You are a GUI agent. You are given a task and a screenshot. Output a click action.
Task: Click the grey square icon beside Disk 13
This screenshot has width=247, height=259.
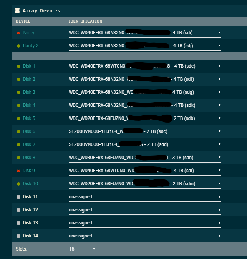point(18,223)
